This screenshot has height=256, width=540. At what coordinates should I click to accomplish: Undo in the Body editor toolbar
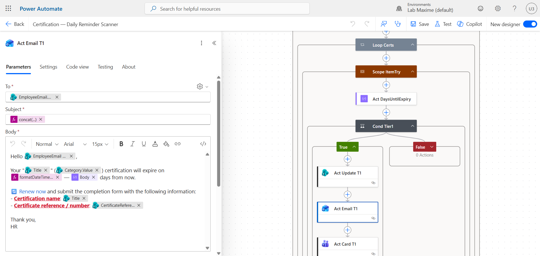click(13, 144)
